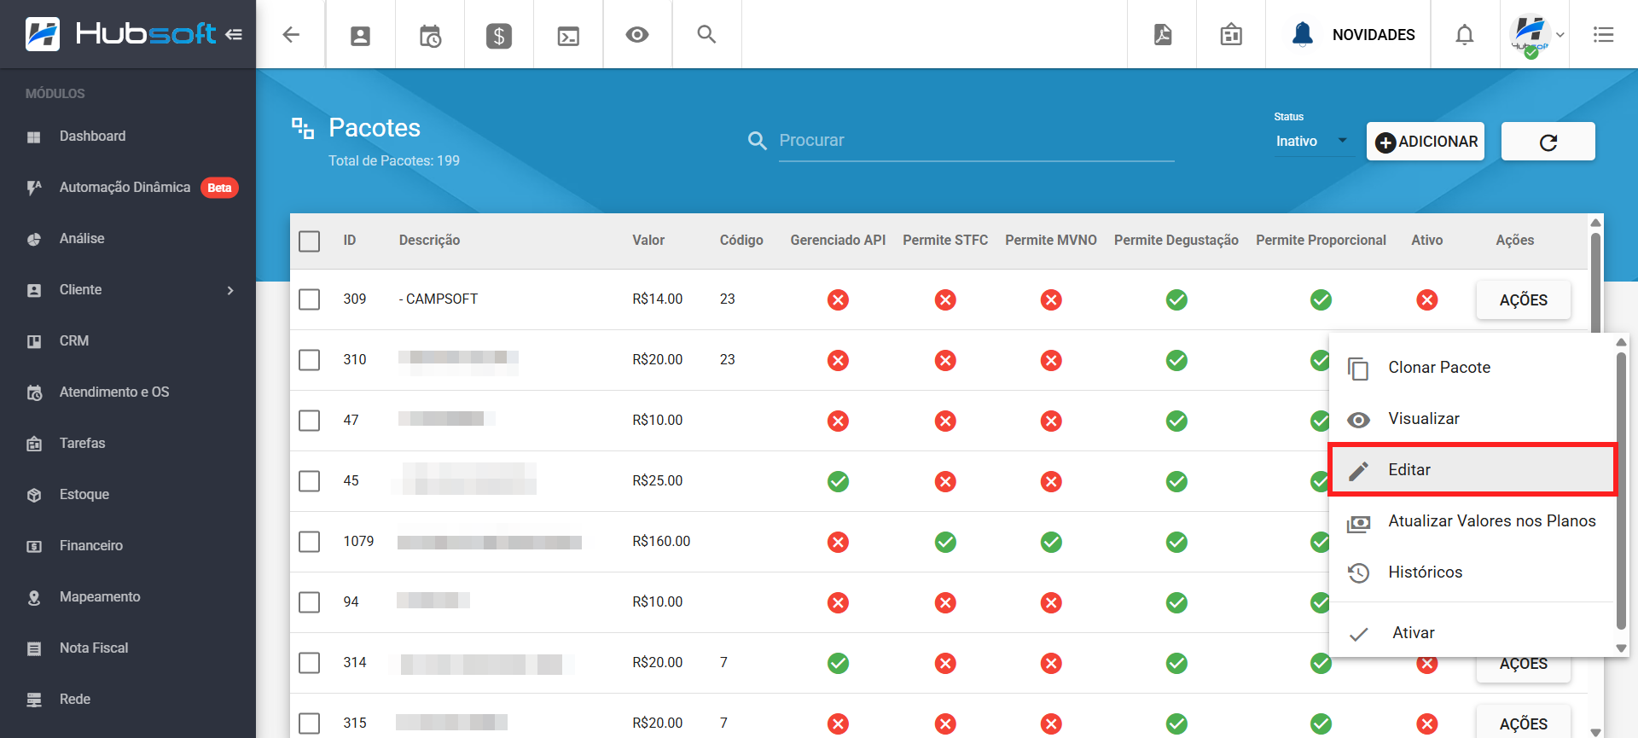Screen dimensions: 1638x738
Task: Open global search magnifier in the top toolbar
Action: [x=706, y=34]
